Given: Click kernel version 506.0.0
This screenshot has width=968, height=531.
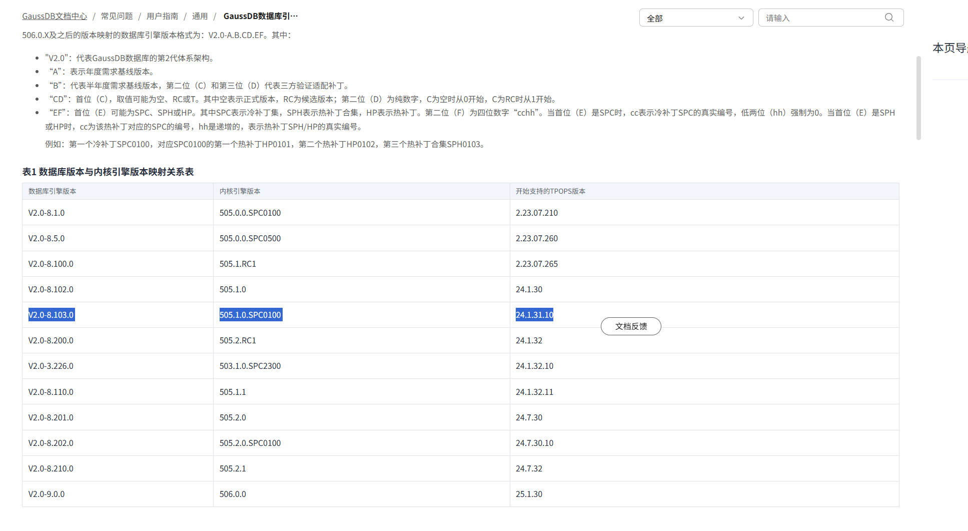Looking at the screenshot, I should tap(233, 494).
